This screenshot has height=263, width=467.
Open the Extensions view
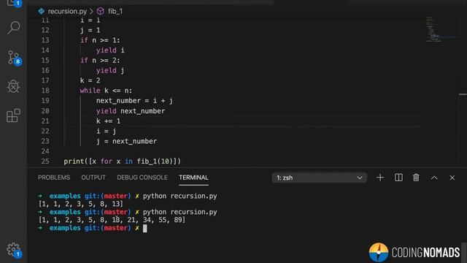pyautogui.click(x=13, y=115)
